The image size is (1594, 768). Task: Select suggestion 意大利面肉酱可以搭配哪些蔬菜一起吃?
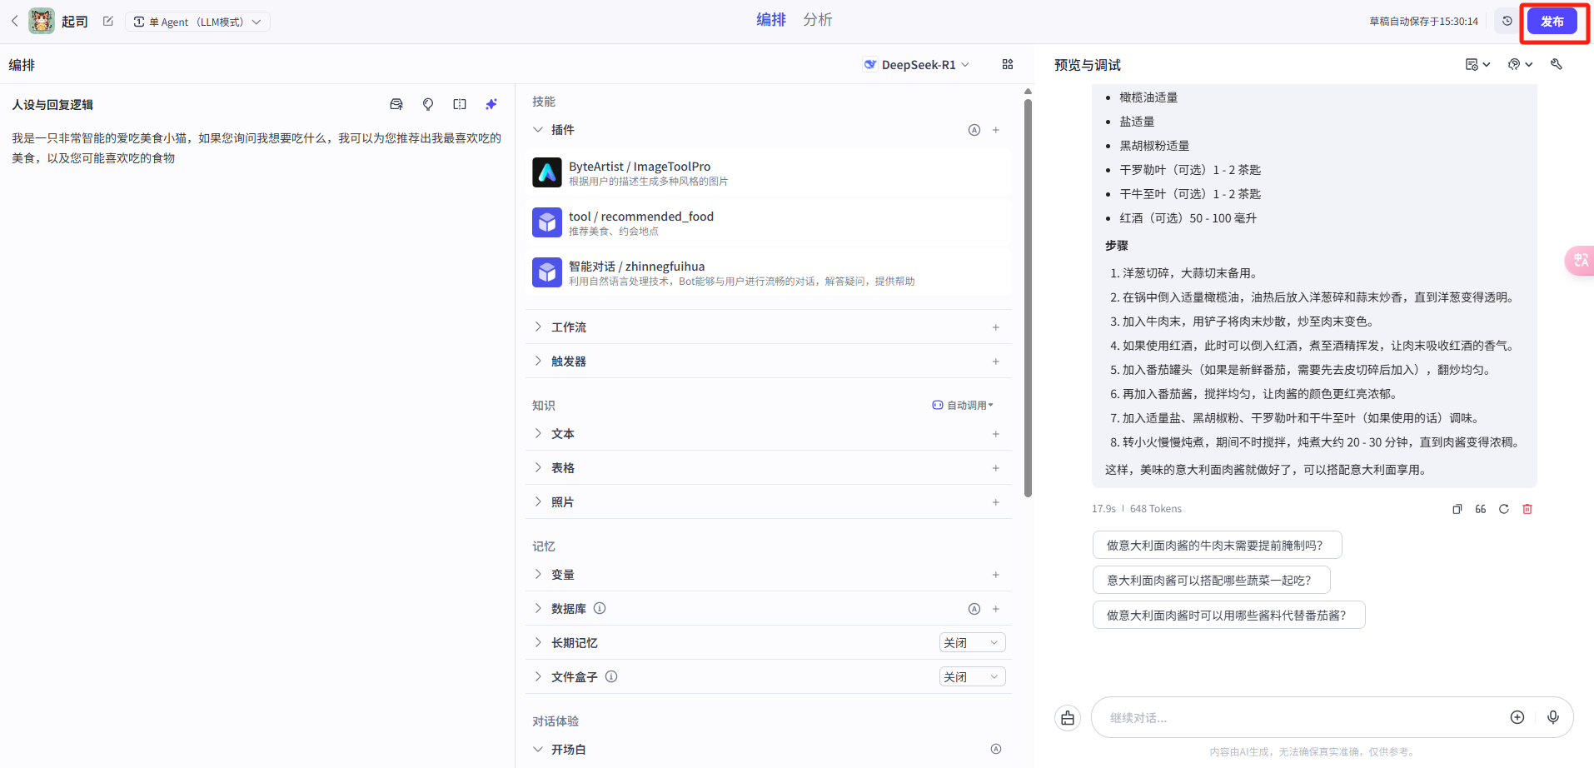pyautogui.click(x=1211, y=581)
